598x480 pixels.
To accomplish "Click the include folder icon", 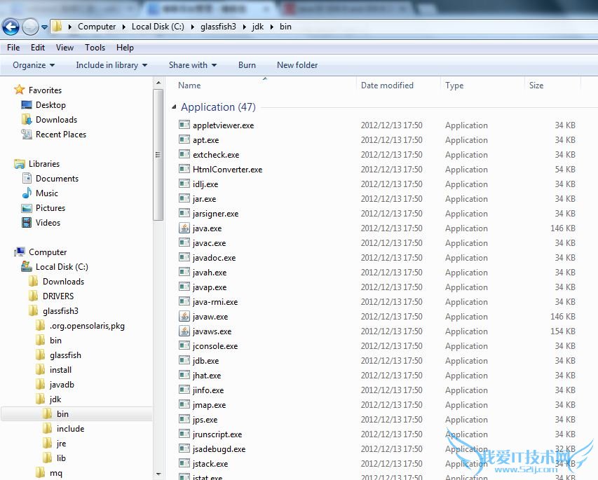I will click(x=48, y=429).
